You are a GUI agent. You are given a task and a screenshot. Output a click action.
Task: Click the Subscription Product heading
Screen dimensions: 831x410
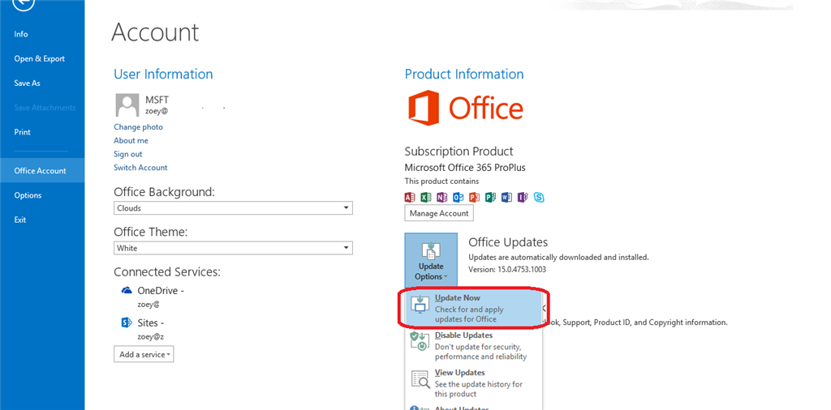(459, 152)
